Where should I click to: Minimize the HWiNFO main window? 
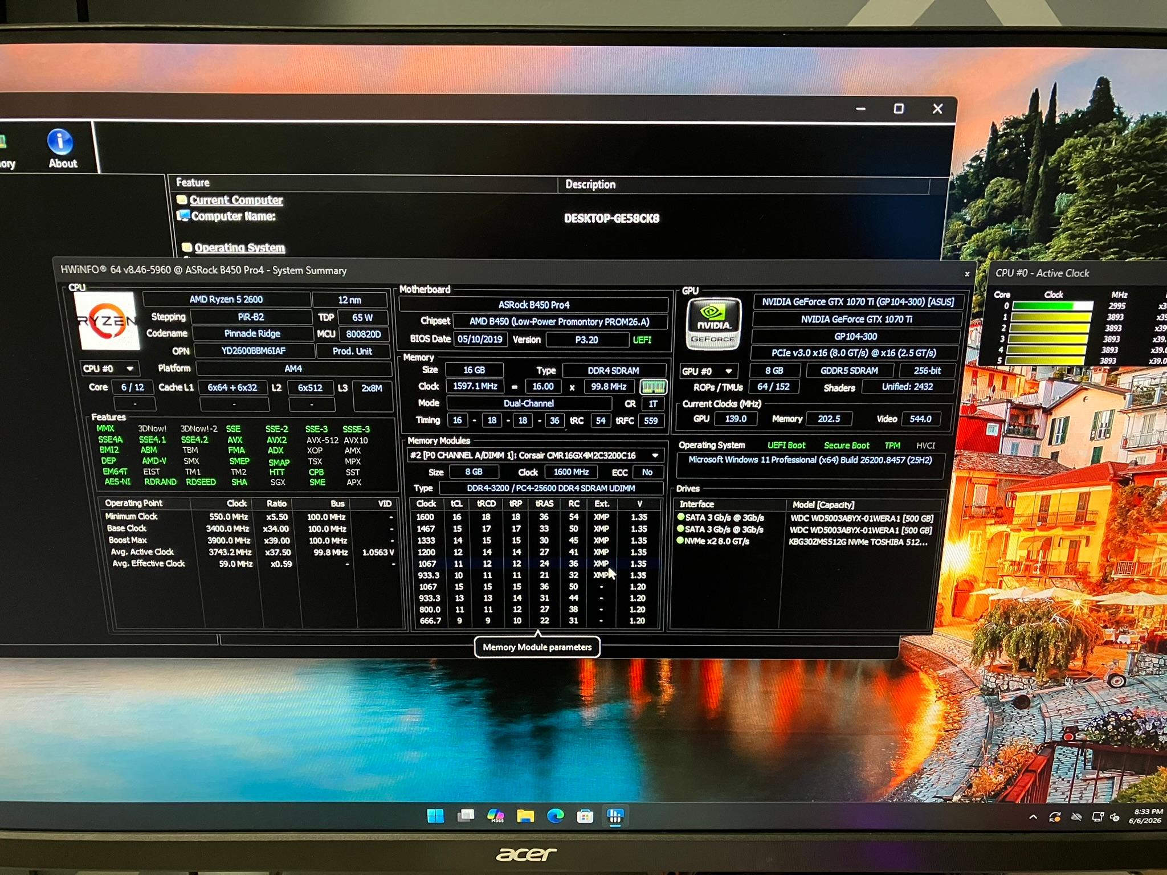(x=860, y=108)
